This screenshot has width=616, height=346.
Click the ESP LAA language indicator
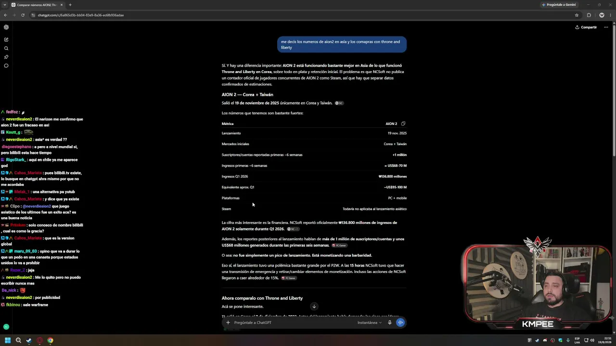(577, 340)
